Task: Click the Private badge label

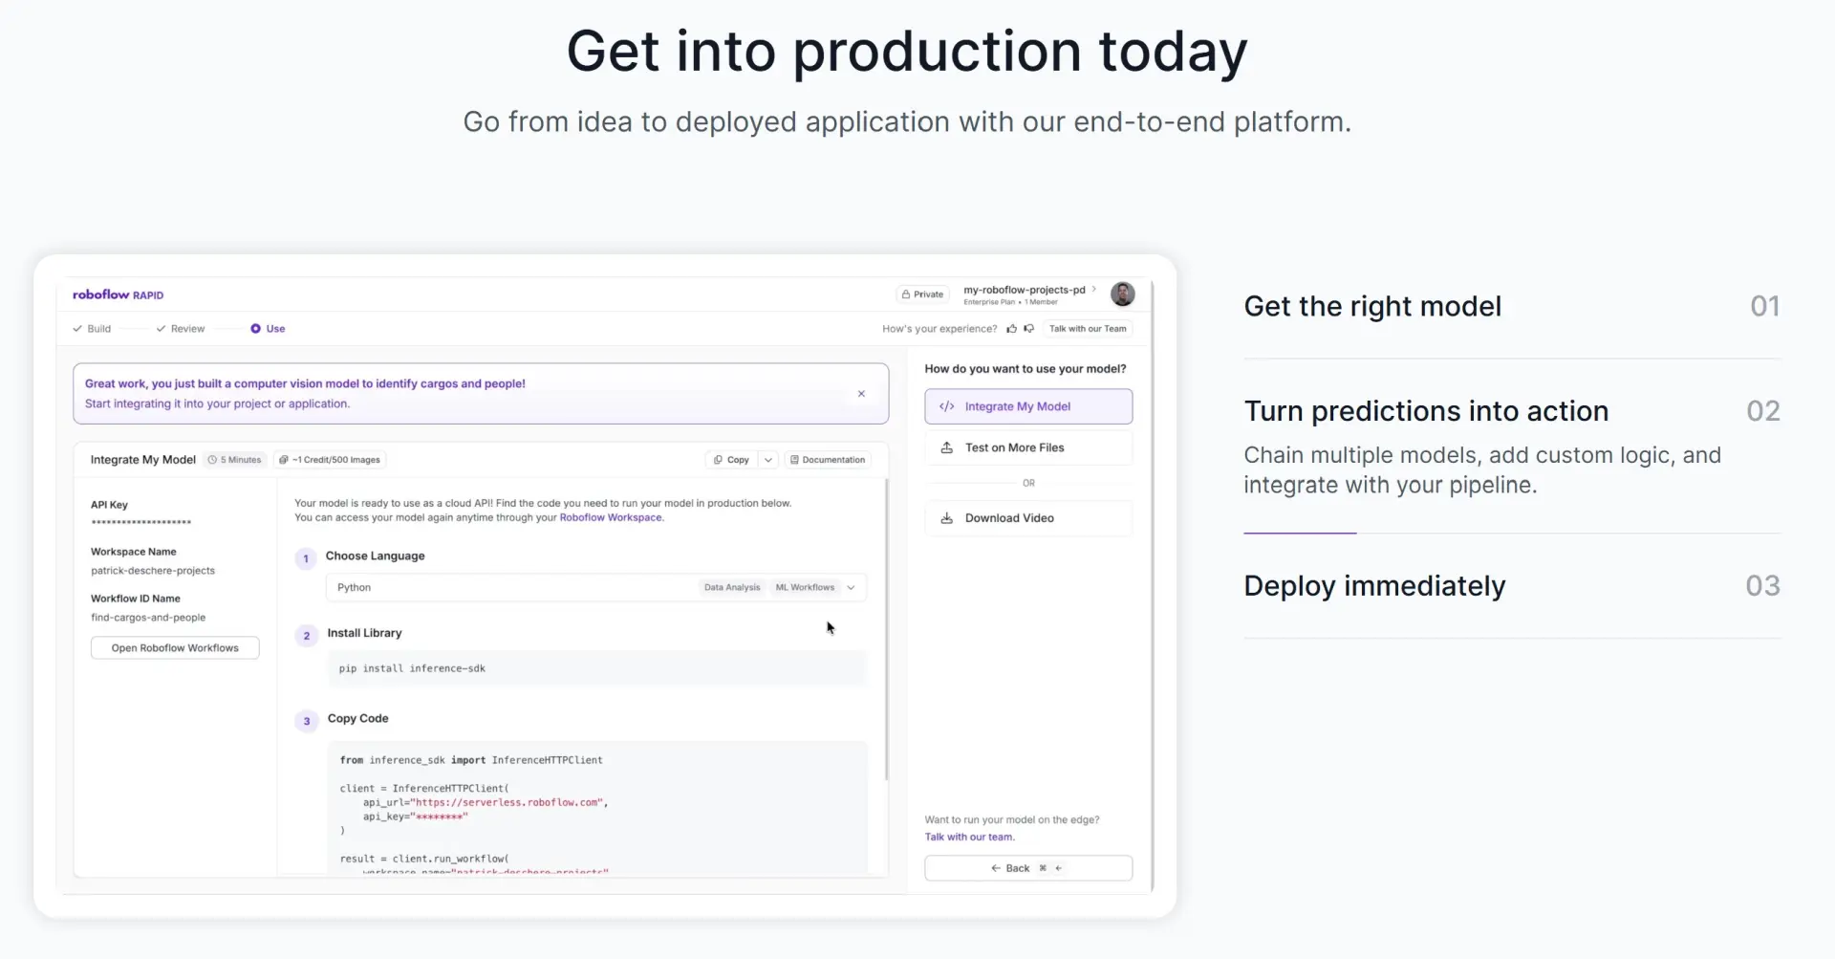Action: tap(928, 294)
